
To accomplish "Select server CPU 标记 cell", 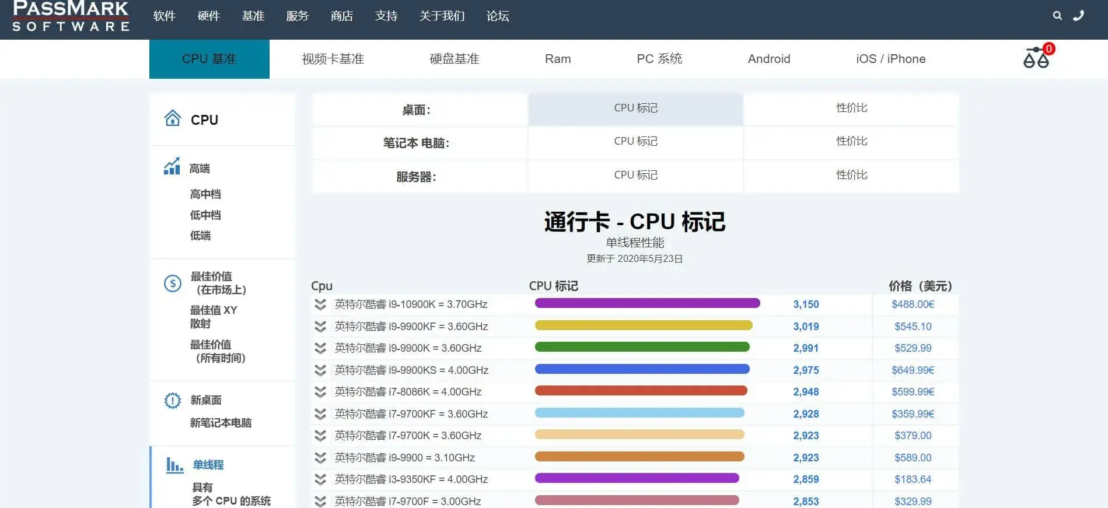I will 635,176.
